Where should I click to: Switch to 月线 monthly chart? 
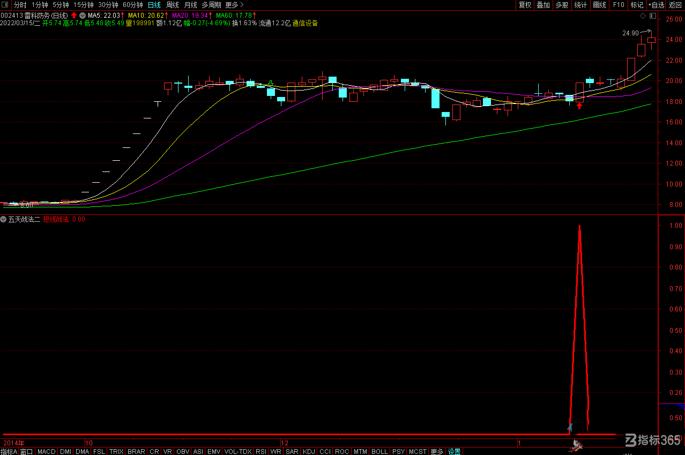(x=190, y=5)
